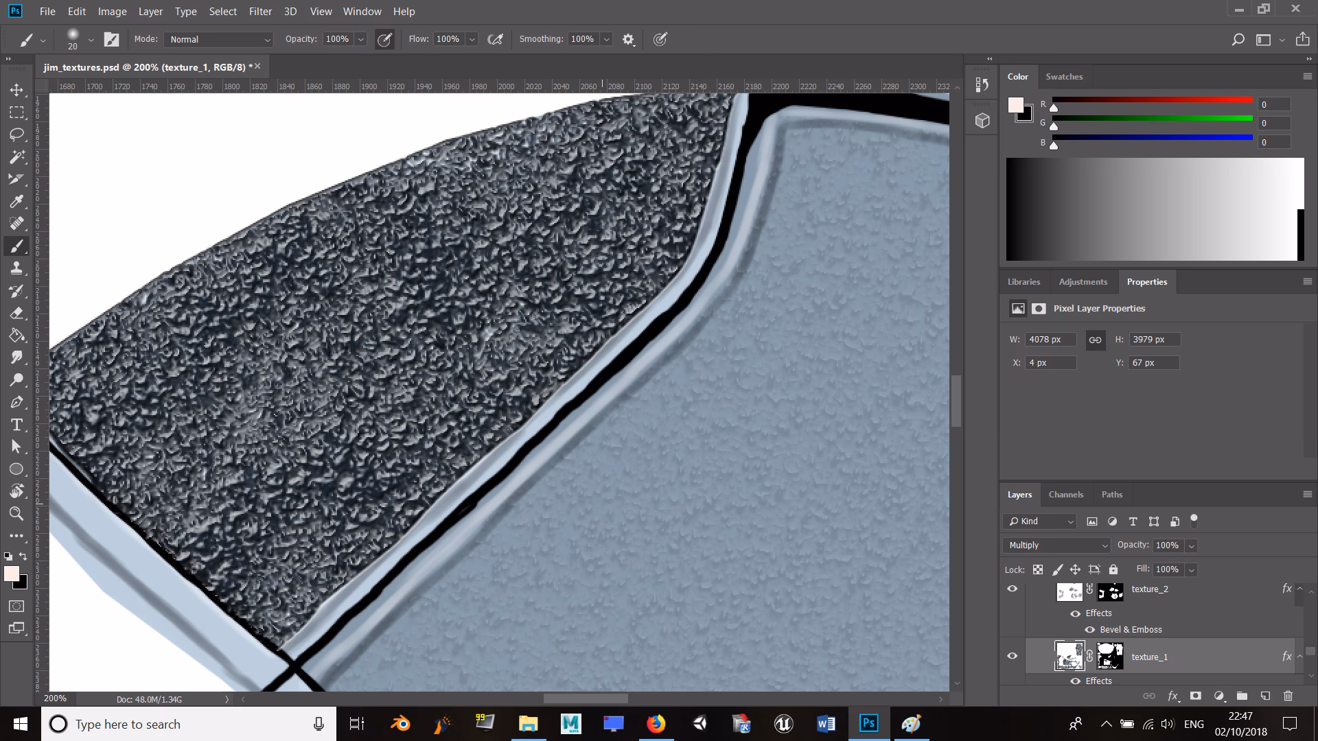The height and width of the screenshot is (741, 1318).
Task: Open the Filter menu
Action: 260,11
